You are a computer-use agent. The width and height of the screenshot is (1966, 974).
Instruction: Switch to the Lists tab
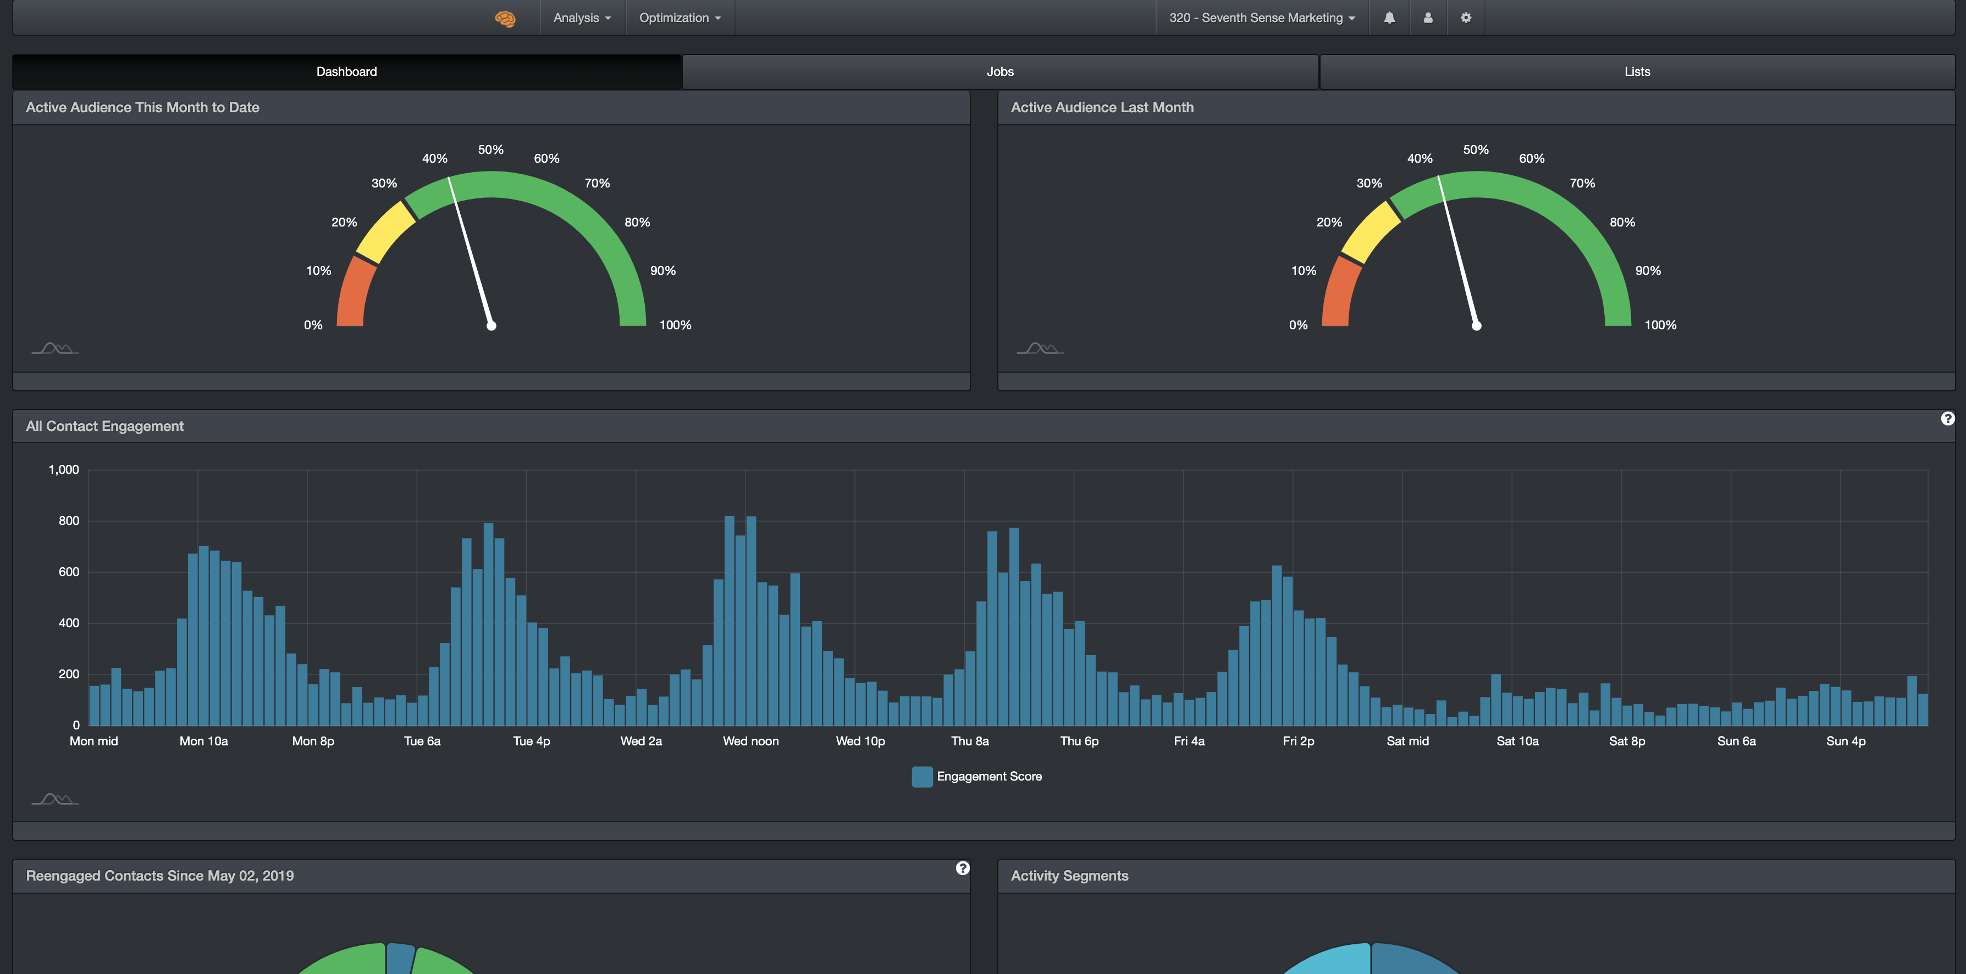1637,72
